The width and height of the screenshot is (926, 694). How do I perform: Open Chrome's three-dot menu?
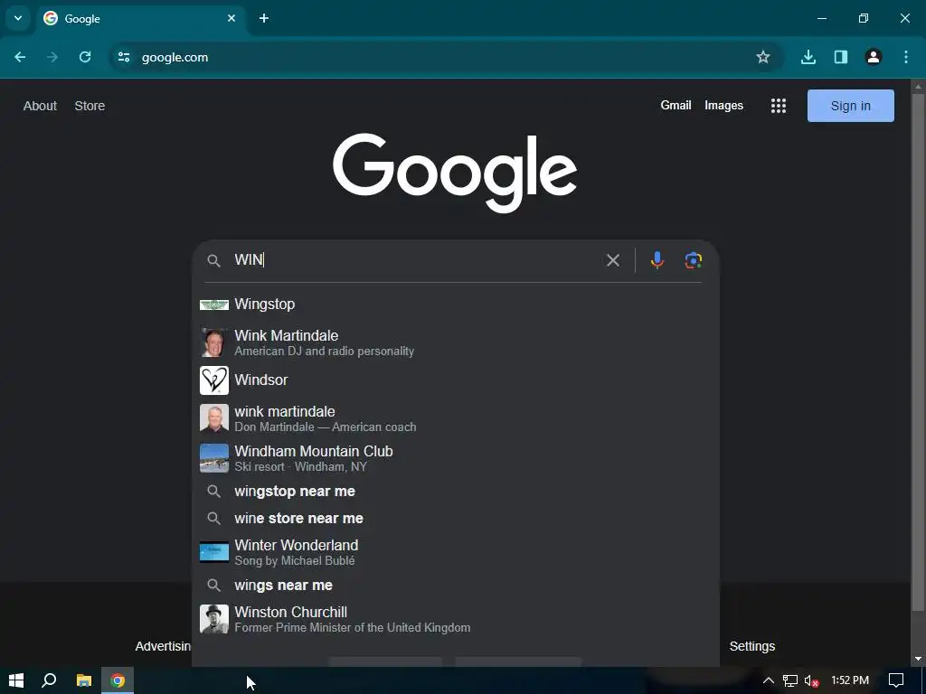tap(906, 57)
